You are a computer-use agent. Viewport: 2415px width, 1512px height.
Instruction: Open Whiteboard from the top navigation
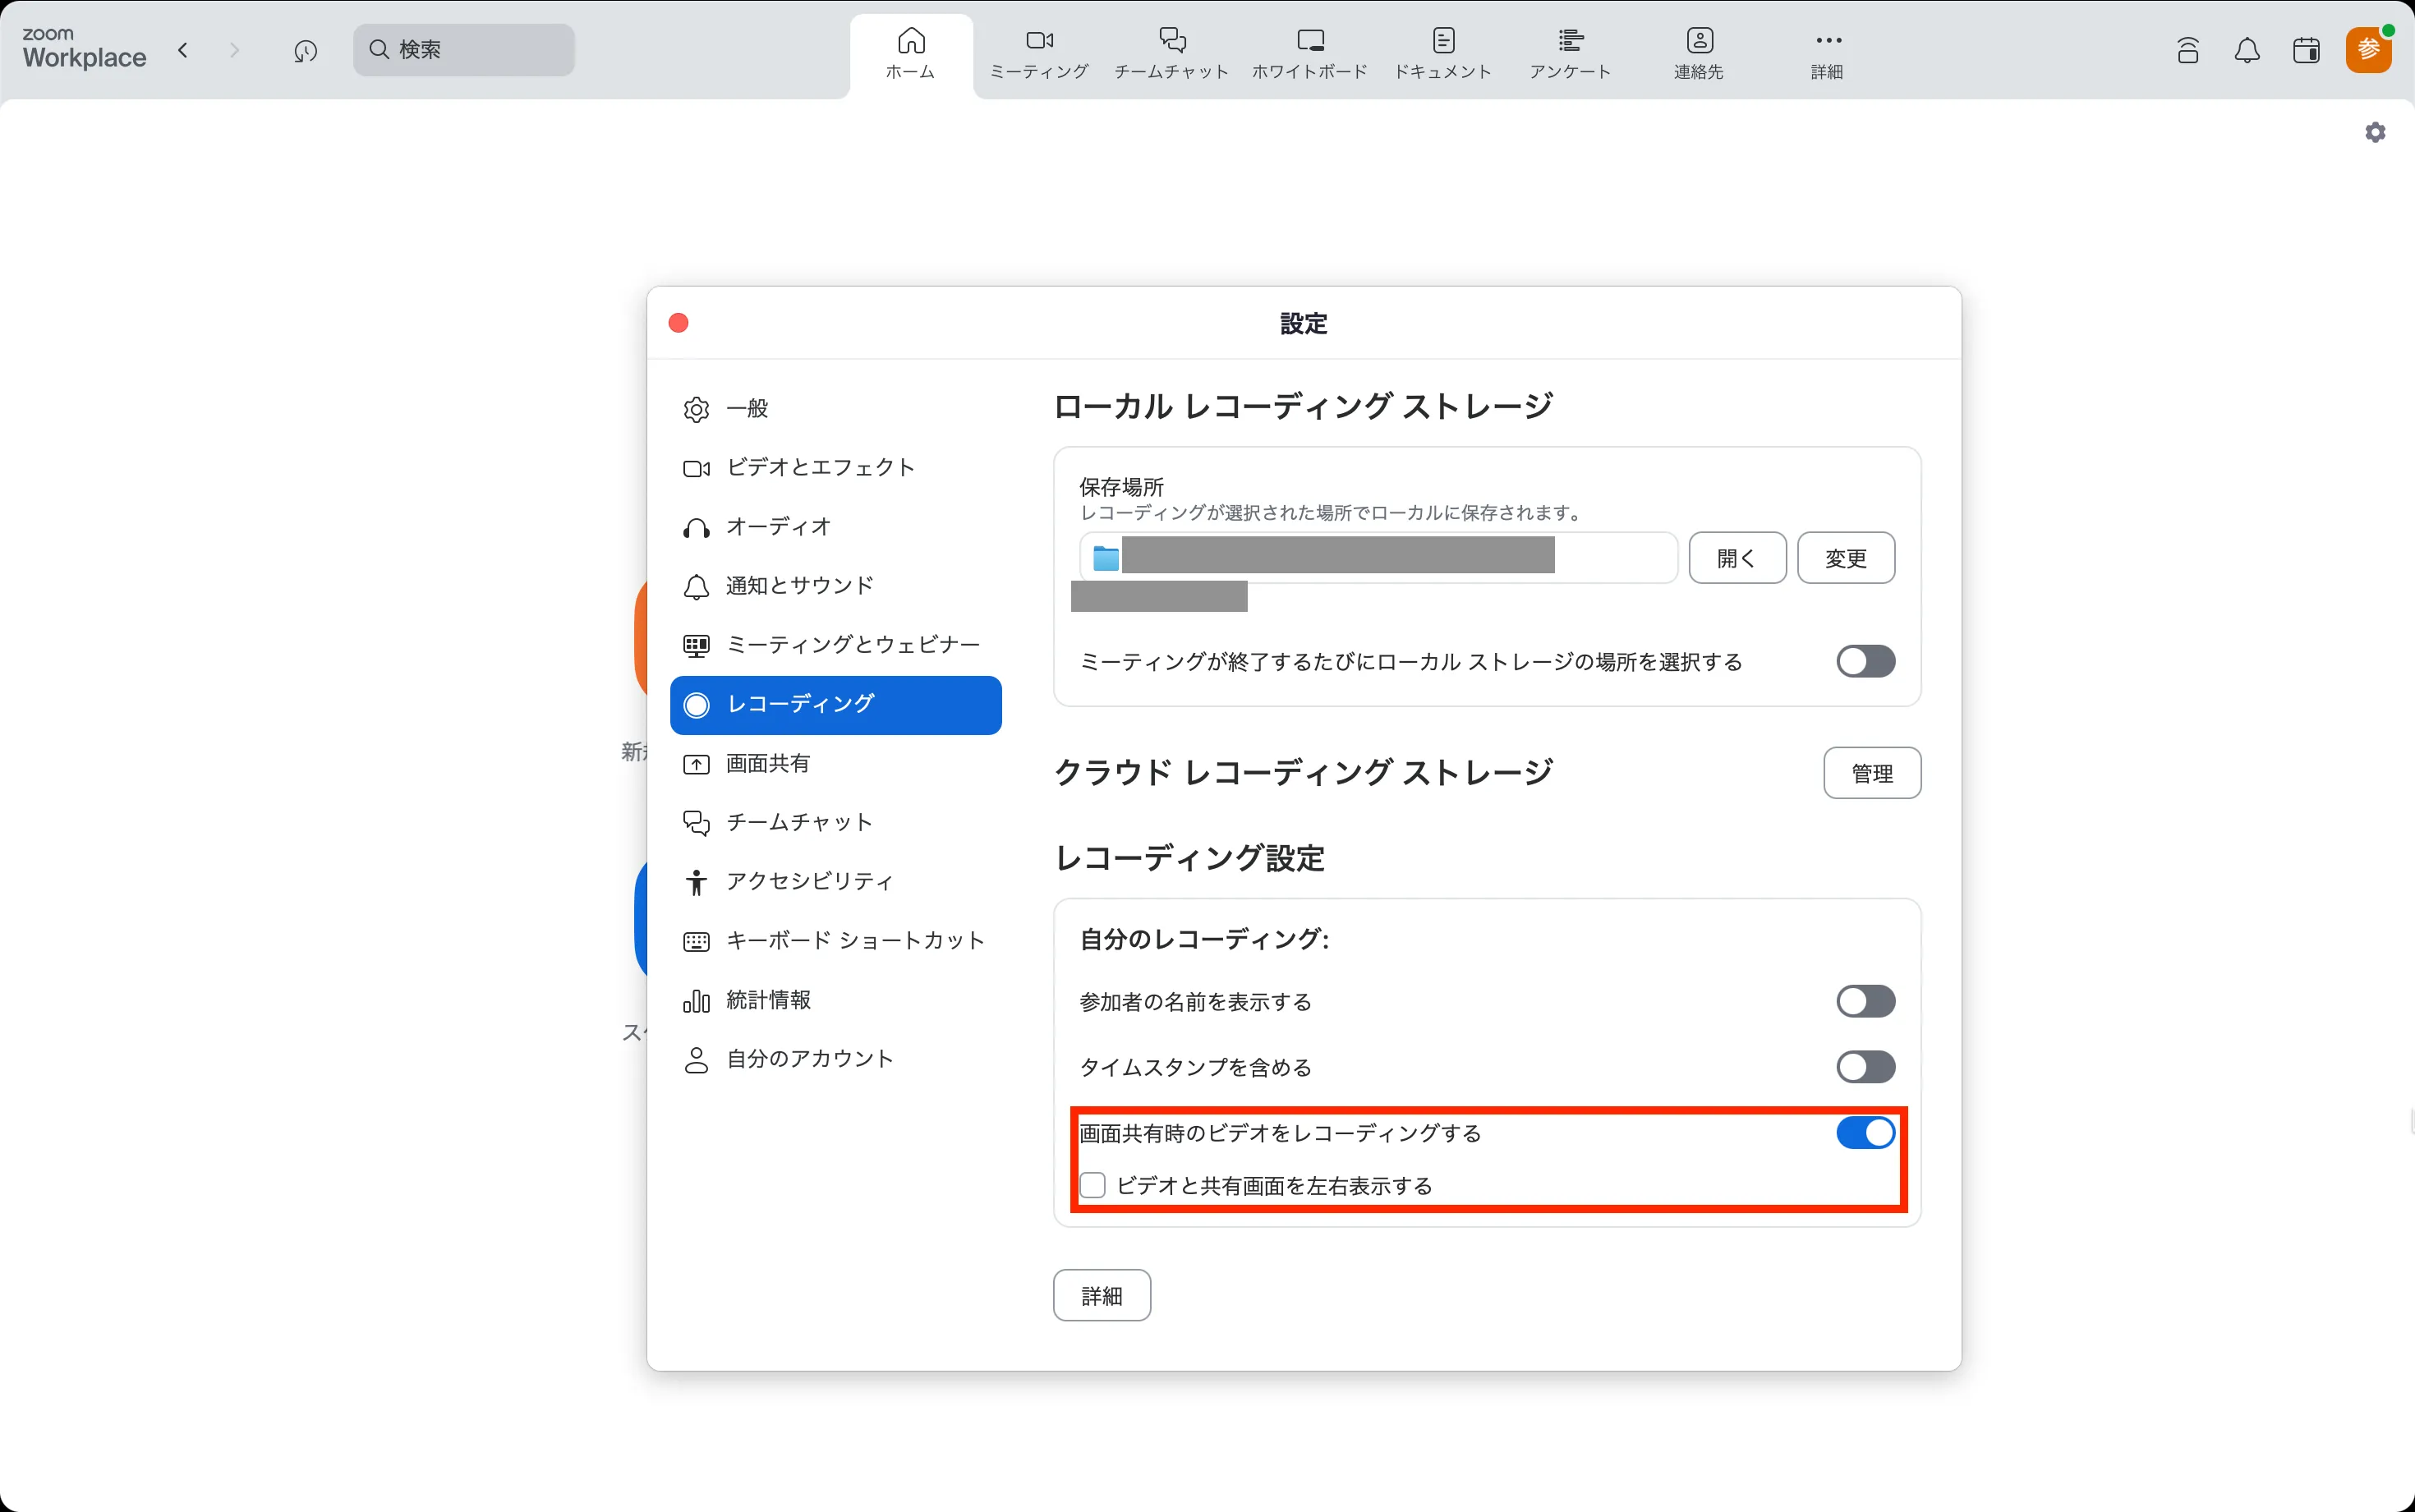coord(1309,53)
